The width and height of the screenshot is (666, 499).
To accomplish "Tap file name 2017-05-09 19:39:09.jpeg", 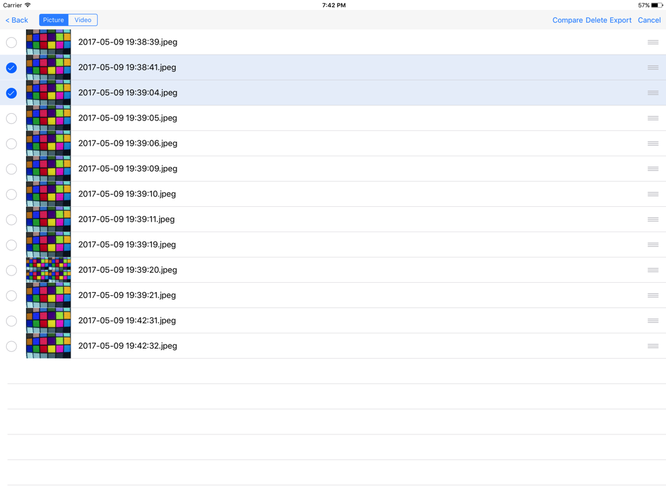I will (128, 169).
